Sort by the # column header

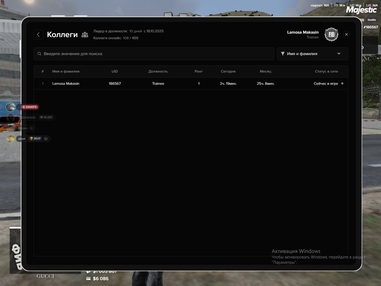point(42,71)
